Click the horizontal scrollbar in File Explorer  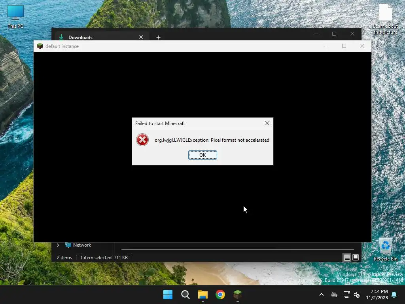[x=237, y=250]
